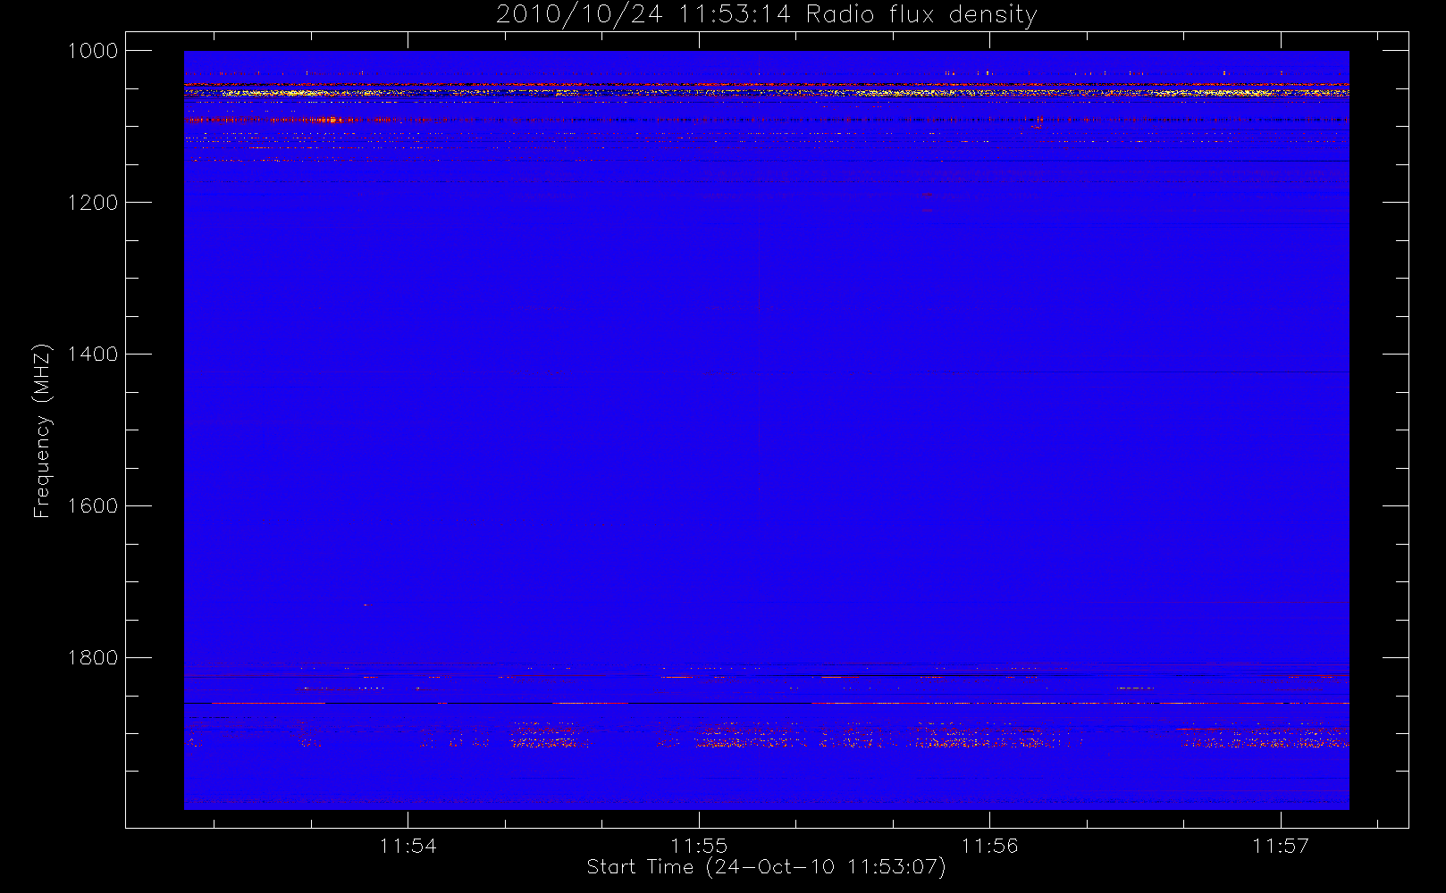Viewport: 1446px width, 893px height.
Task: Click the 11:54 time tick label
Action: pos(408,846)
